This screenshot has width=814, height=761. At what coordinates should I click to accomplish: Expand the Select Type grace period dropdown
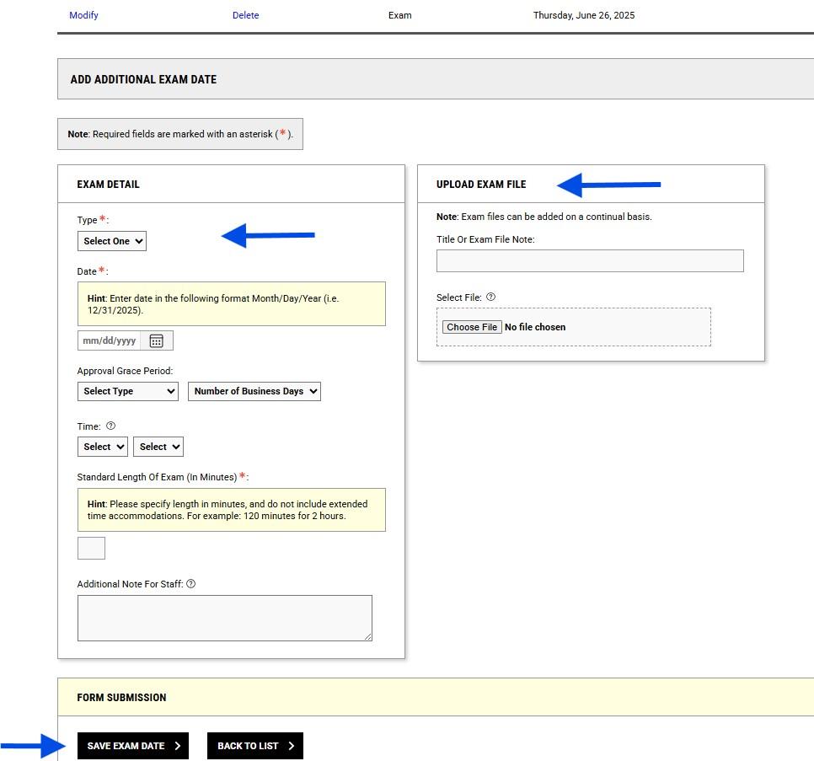(x=128, y=391)
